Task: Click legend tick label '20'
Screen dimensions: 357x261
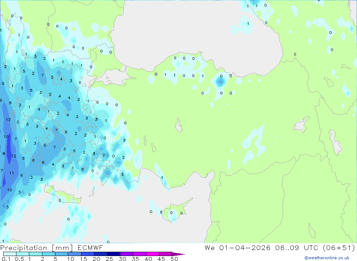Action: pyautogui.click(x=96, y=259)
